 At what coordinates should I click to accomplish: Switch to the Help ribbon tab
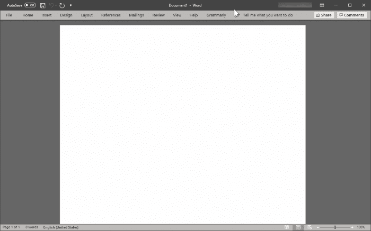(193, 15)
